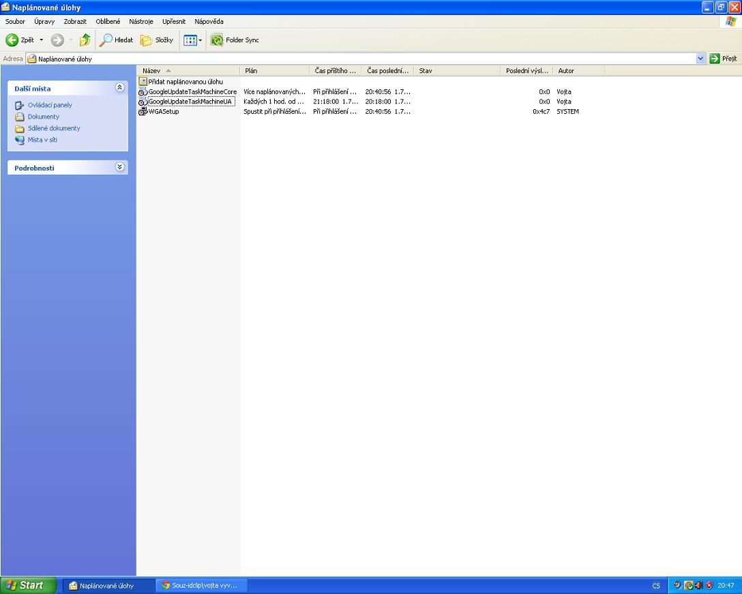Open the Zpět history dropdown arrow
This screenshot has width=742, height=594.
coord(41,40)
